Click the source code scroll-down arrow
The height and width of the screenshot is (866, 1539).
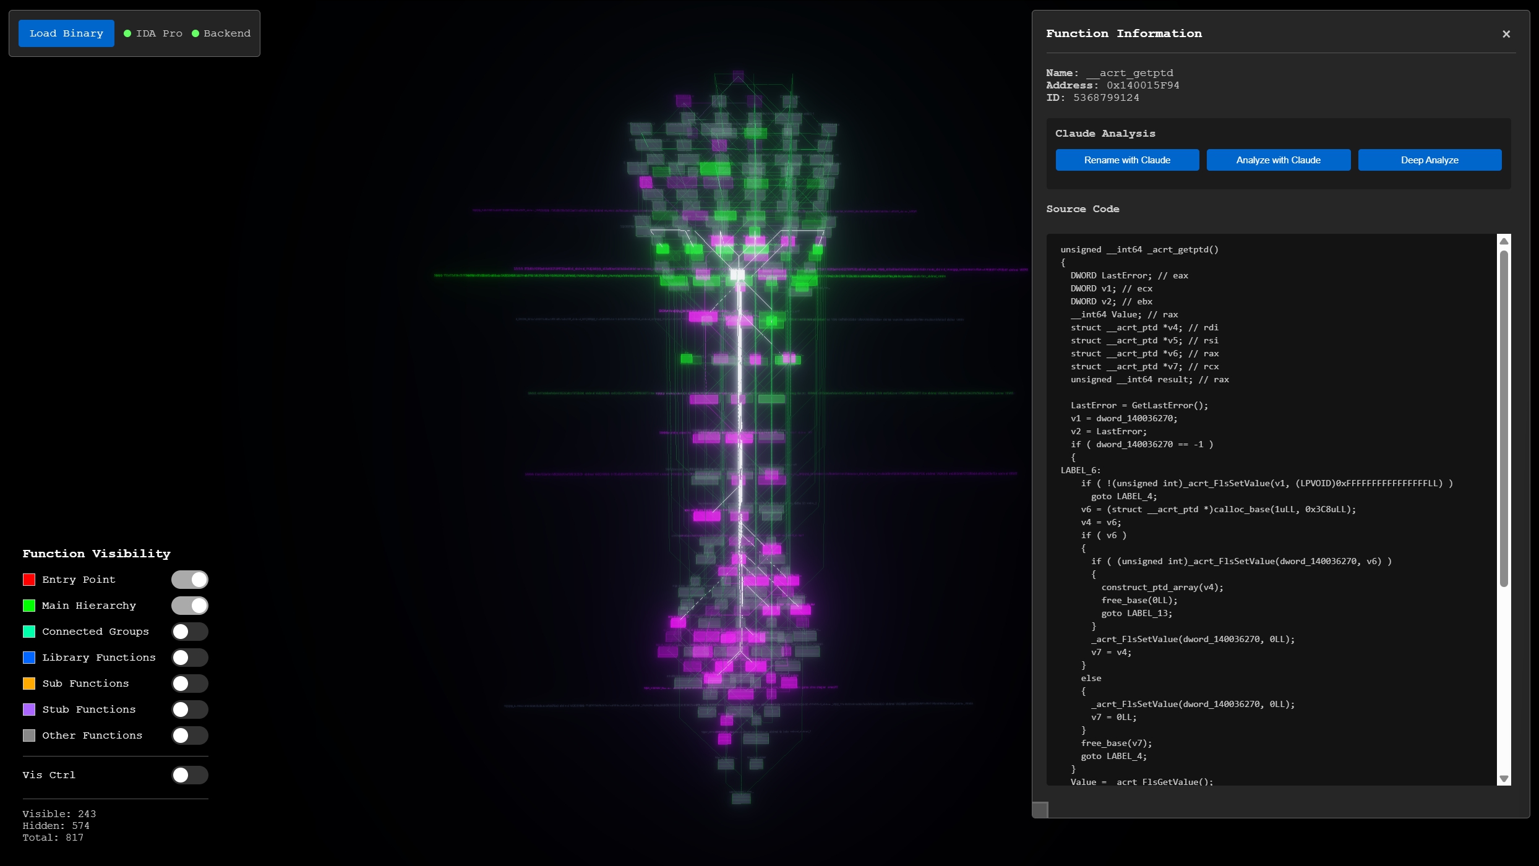(x=1503, y=779)
